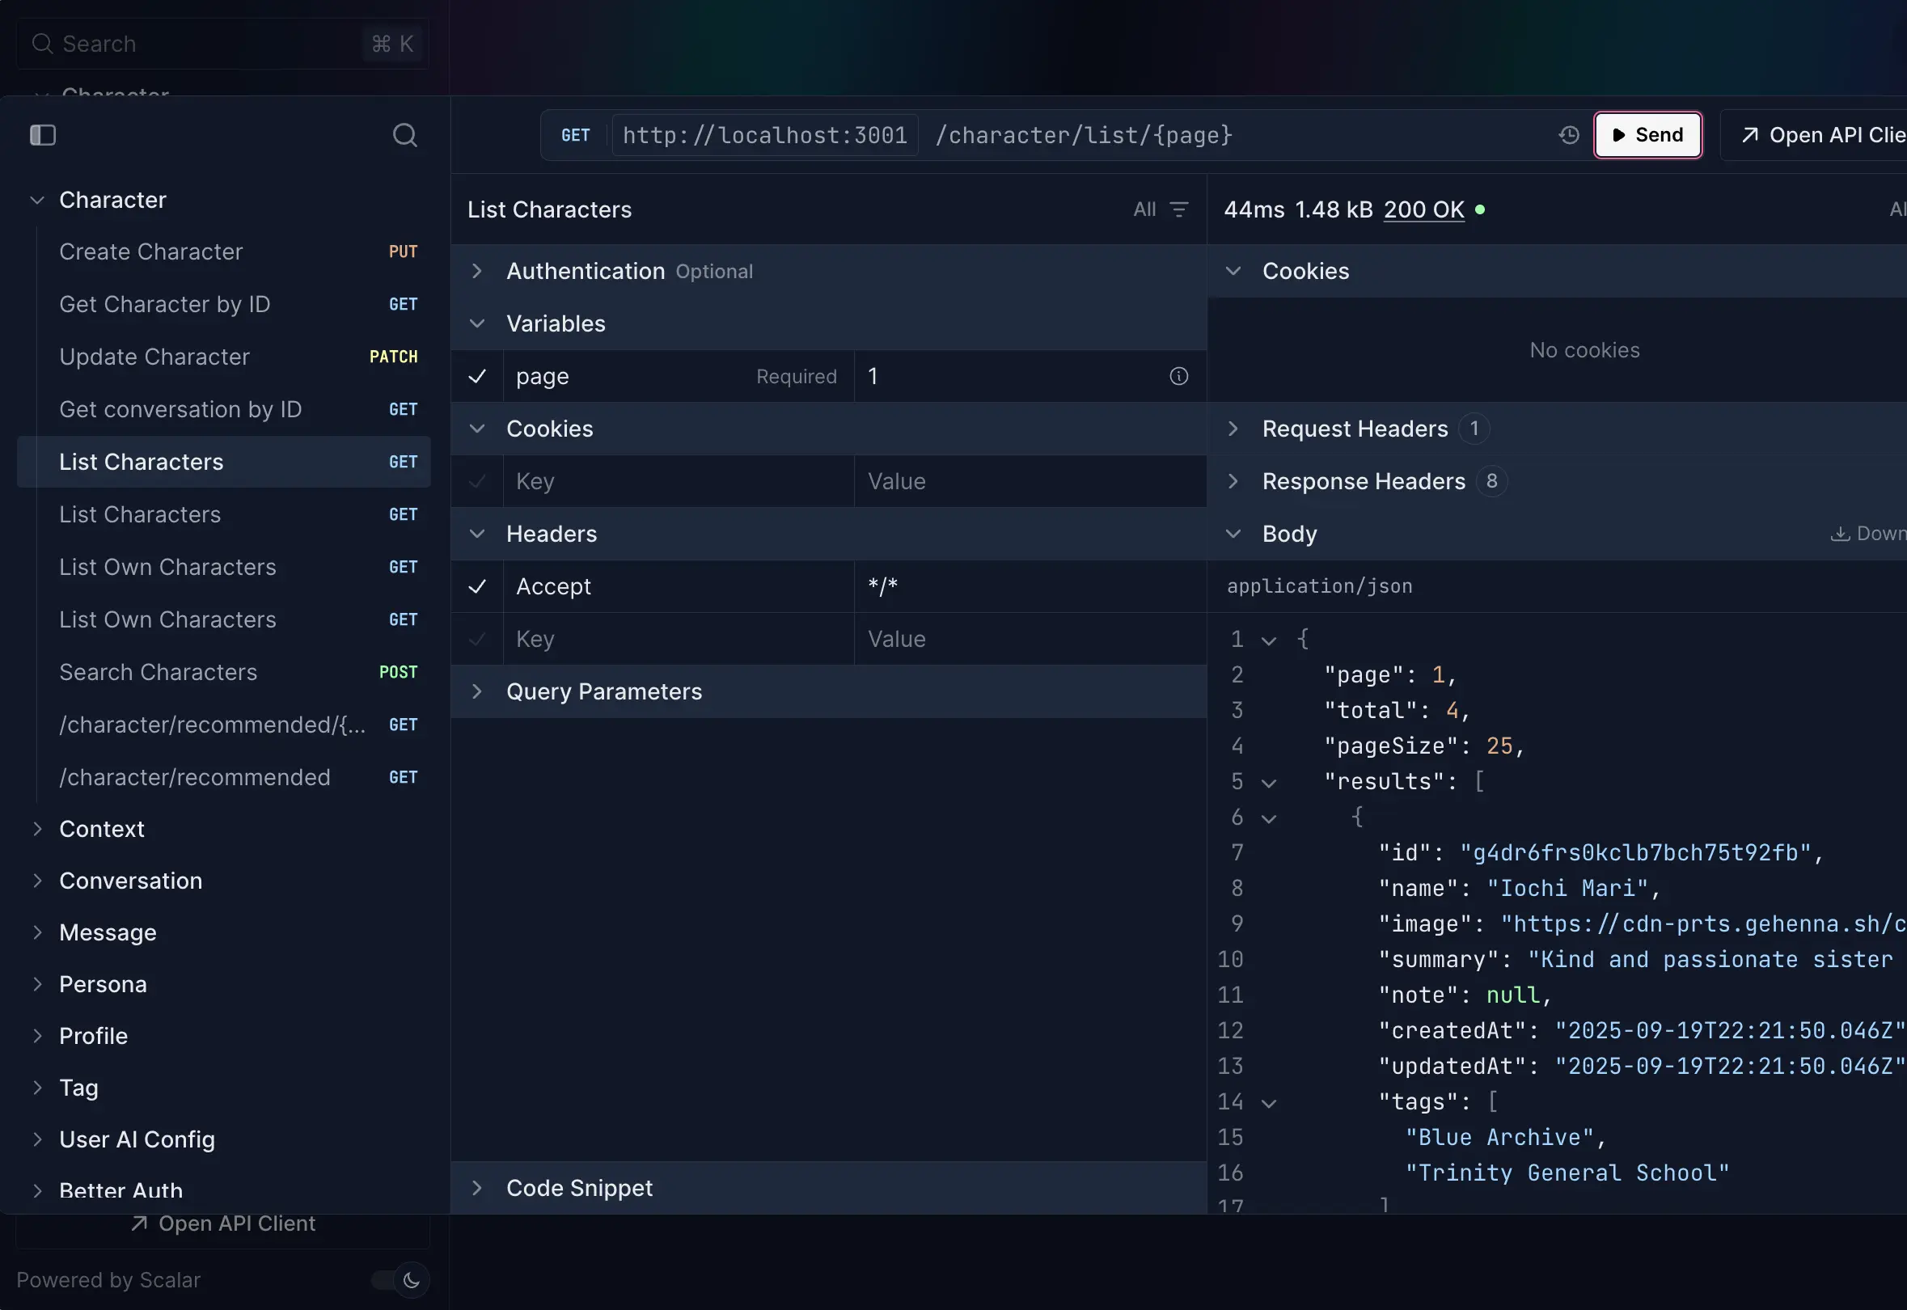Click the info icon in page row
Image resolution: width=1907 pixels, height=1310 pixels.
click(x=1179, y=376)
